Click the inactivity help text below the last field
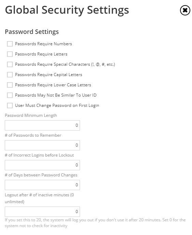Viewport: 192px width, 235px height. (95, 223)
